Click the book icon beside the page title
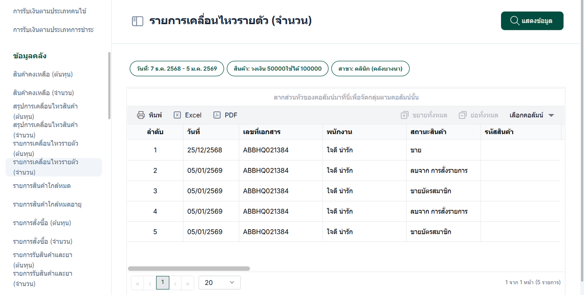The width and height of the screenshot is (584, 295). [137, 21]
